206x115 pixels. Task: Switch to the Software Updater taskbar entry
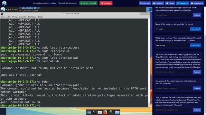[x=30, y=11]
